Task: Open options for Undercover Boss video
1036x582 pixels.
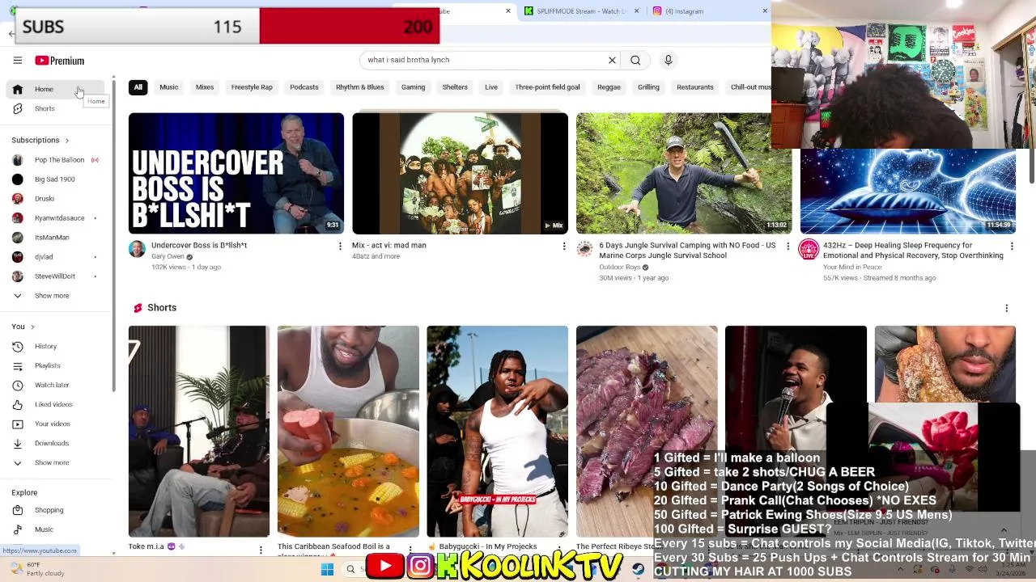Action: [x=340, y=246]
